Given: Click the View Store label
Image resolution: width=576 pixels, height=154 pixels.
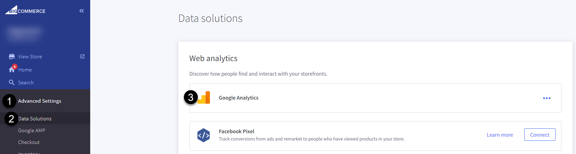Looking at the screenshot, I should click(30, 57).
